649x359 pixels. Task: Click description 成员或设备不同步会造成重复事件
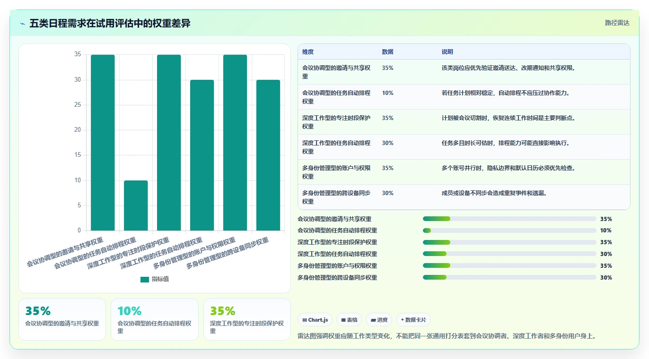tap(494, 193)
